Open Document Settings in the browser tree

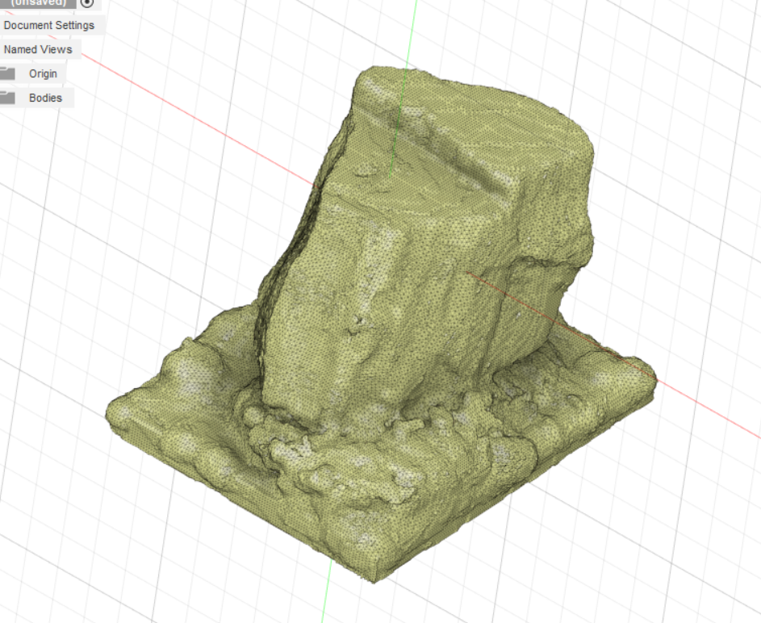(x=49, y=25)
